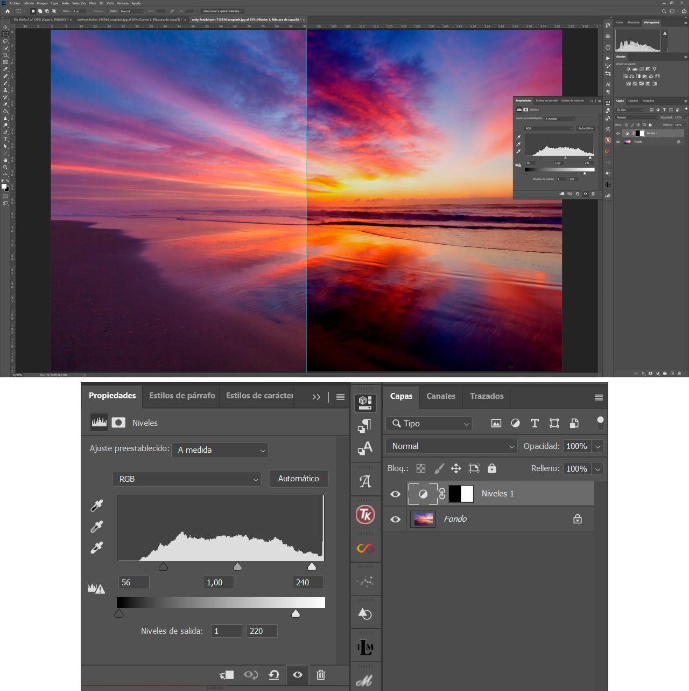
Task: Toggle layer filtering switch in enlarged Capas
Action: tap(600, 423)
